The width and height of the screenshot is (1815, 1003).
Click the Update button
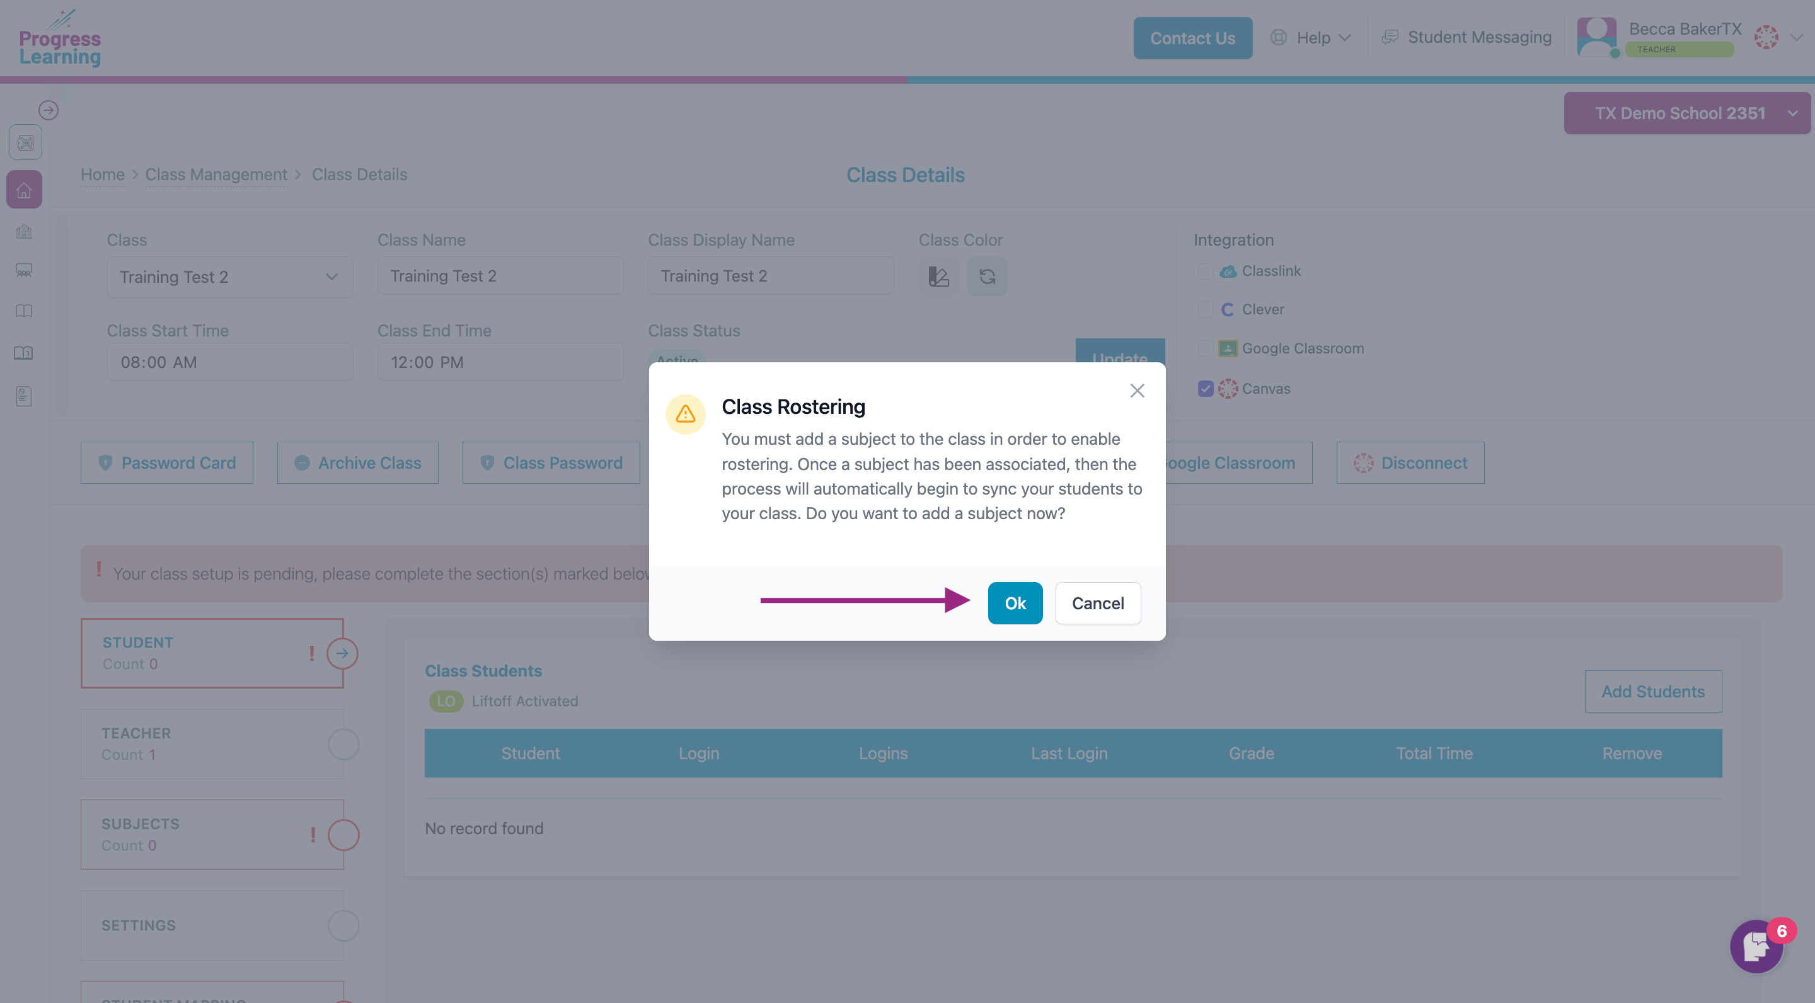tap(1120, 352)
